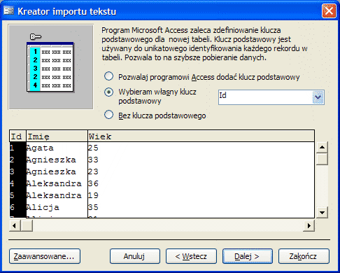Click the vertical scrollbar up arrow

pyautogui.click(x=322, y=147)
